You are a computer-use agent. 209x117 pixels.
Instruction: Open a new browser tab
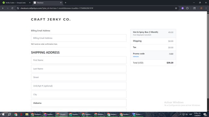pyautogui.click(x=65, y=3)
